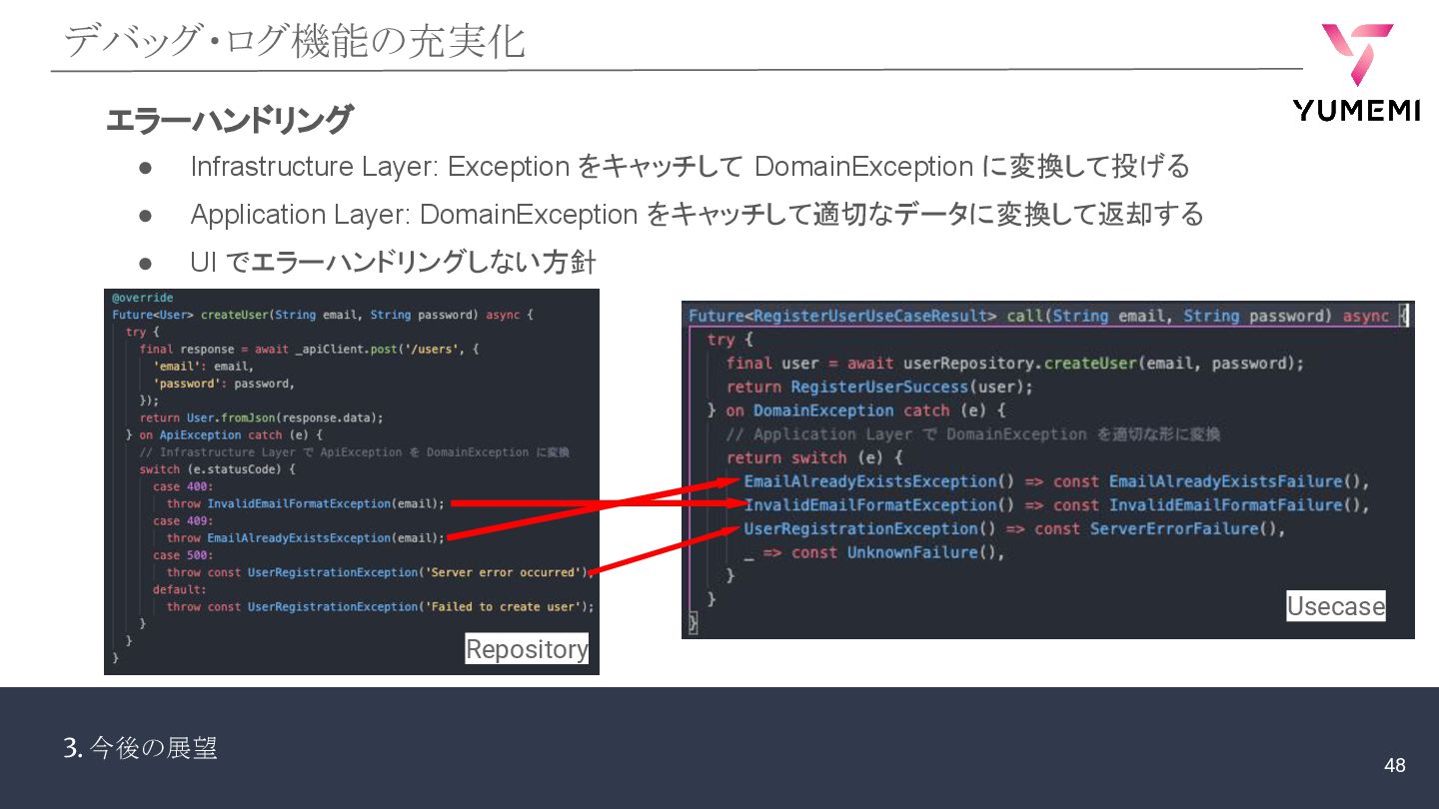Select the Future<User> createUser signature line

tap(322, 315)
